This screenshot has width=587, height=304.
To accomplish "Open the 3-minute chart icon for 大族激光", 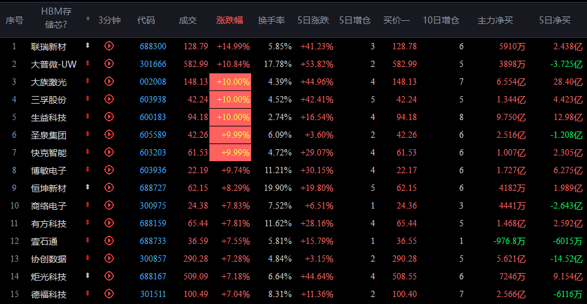I will coord(109,81).
